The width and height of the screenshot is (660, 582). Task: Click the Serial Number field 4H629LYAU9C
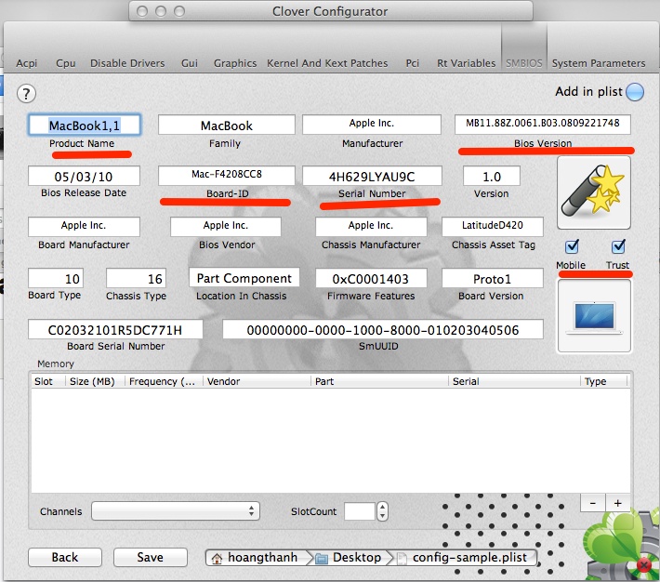coord(372,176)
